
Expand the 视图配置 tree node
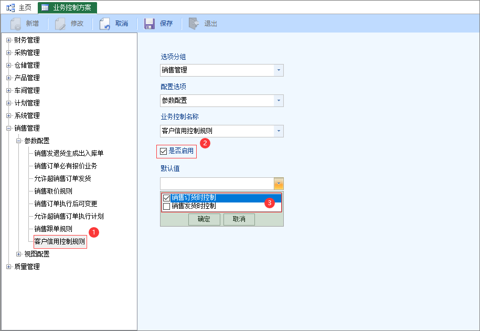19,254
